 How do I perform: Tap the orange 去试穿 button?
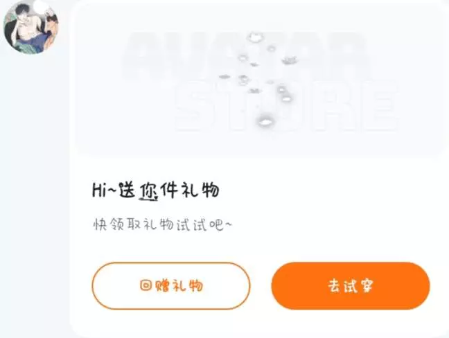351,285
